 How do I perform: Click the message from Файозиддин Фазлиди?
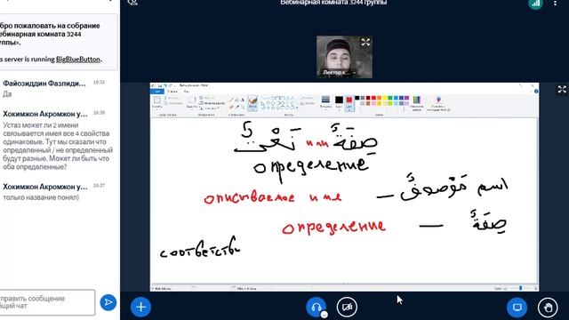point(44,84)
